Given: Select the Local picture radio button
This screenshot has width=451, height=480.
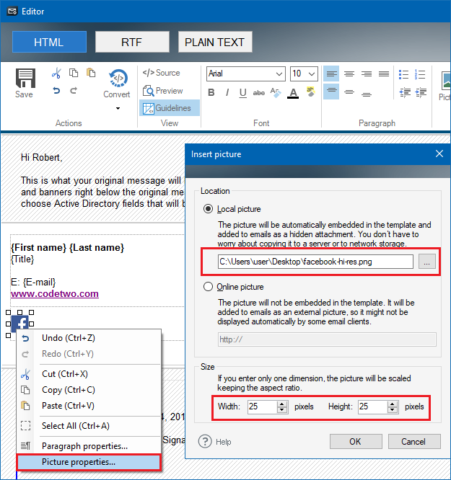Looking at the screenshot, I should click(209, 209).
